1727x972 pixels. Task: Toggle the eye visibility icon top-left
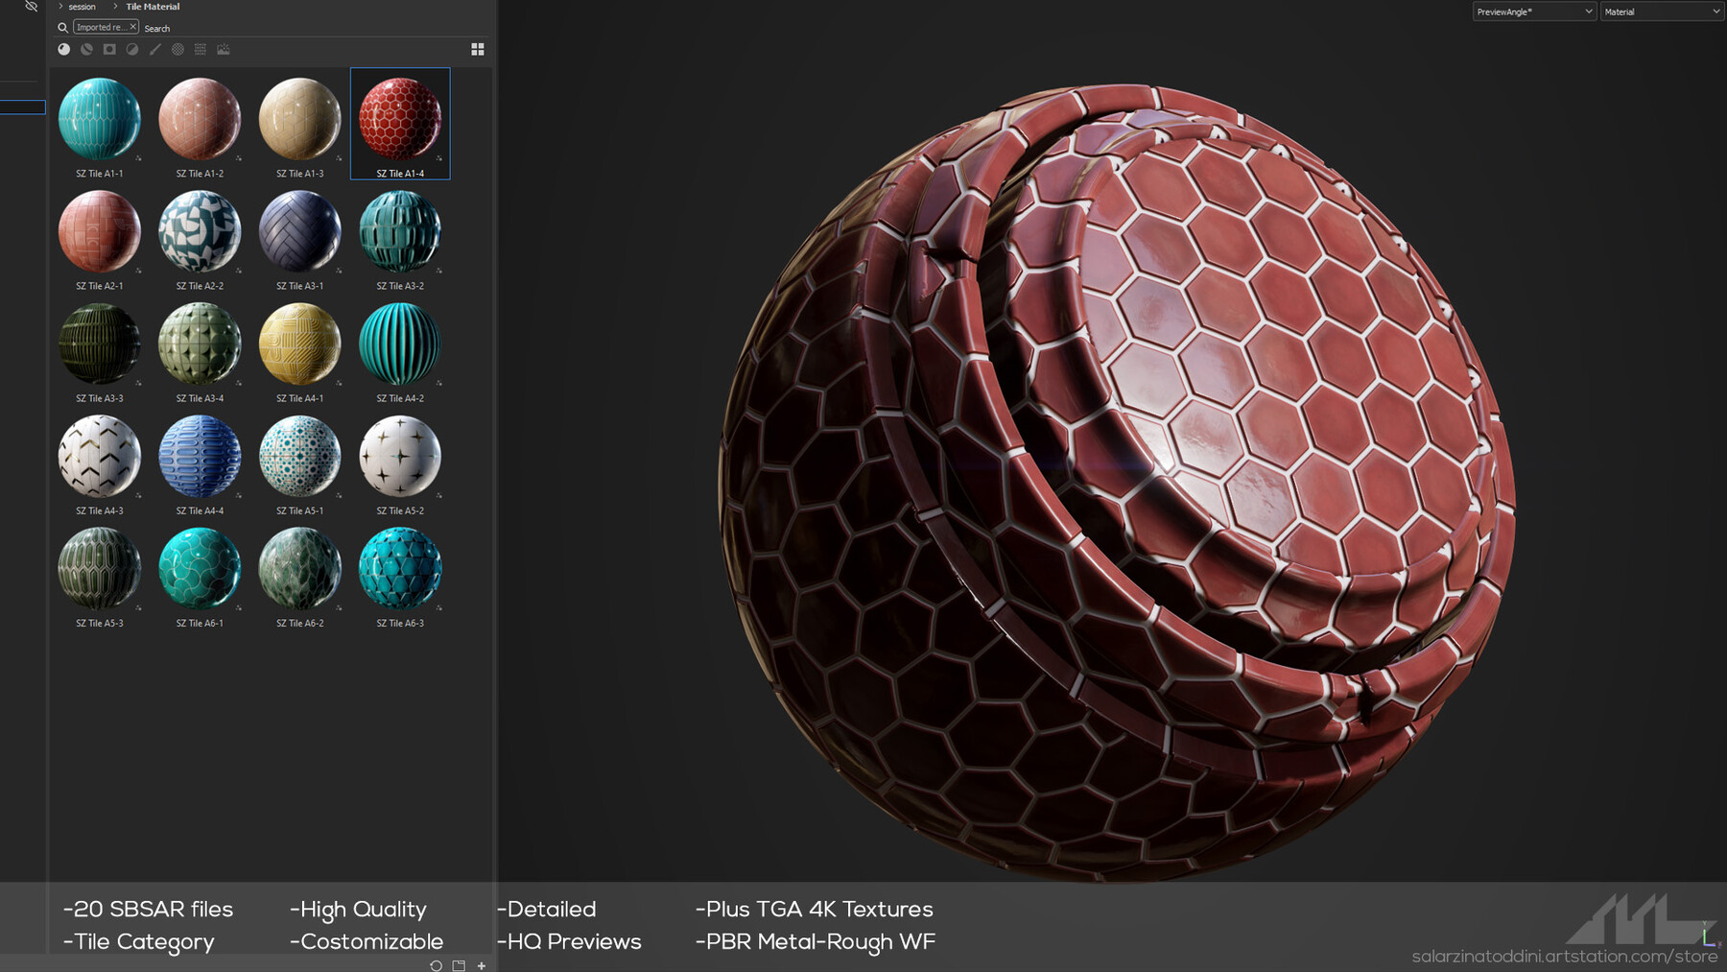[x=31, y=7]
